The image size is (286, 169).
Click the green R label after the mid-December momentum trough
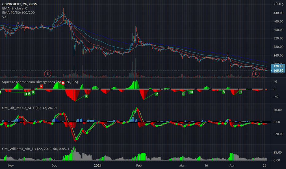coord(87,96)
